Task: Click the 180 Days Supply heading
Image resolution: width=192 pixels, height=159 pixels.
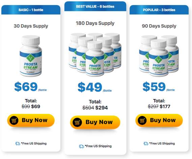Action: coord(95,23)
